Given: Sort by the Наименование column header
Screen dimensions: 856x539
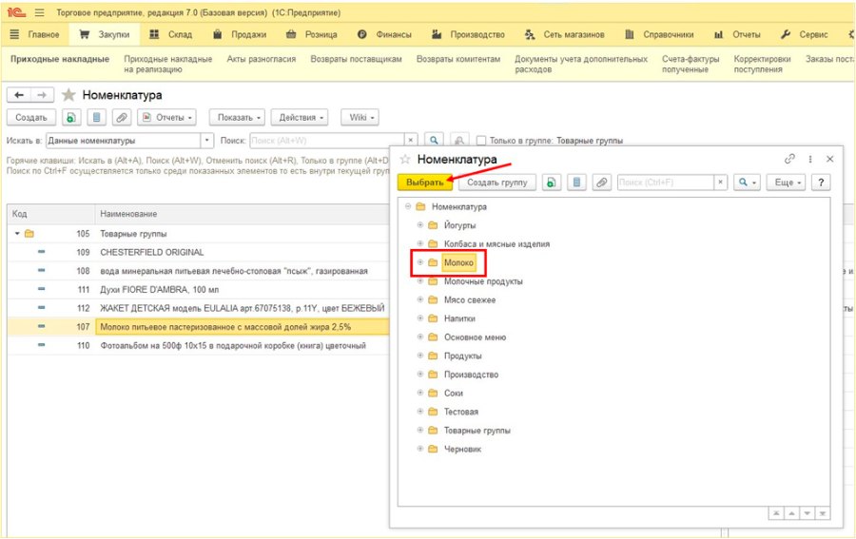Looking at the screenshot, I should pos(242,214).
